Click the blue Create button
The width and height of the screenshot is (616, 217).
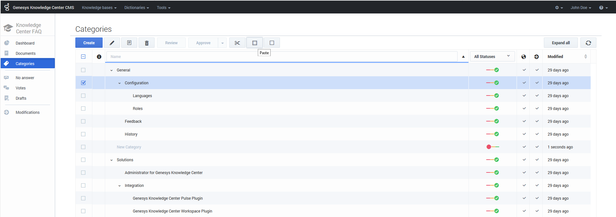[x=89, y=43]
